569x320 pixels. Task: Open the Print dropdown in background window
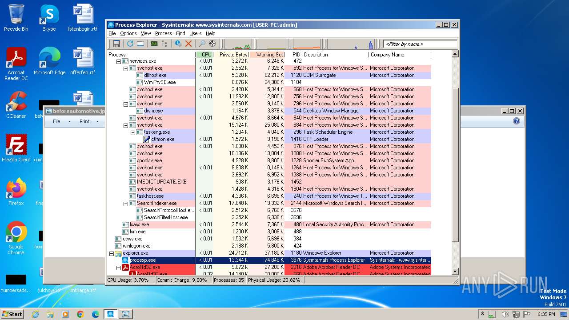click(88, 121)
